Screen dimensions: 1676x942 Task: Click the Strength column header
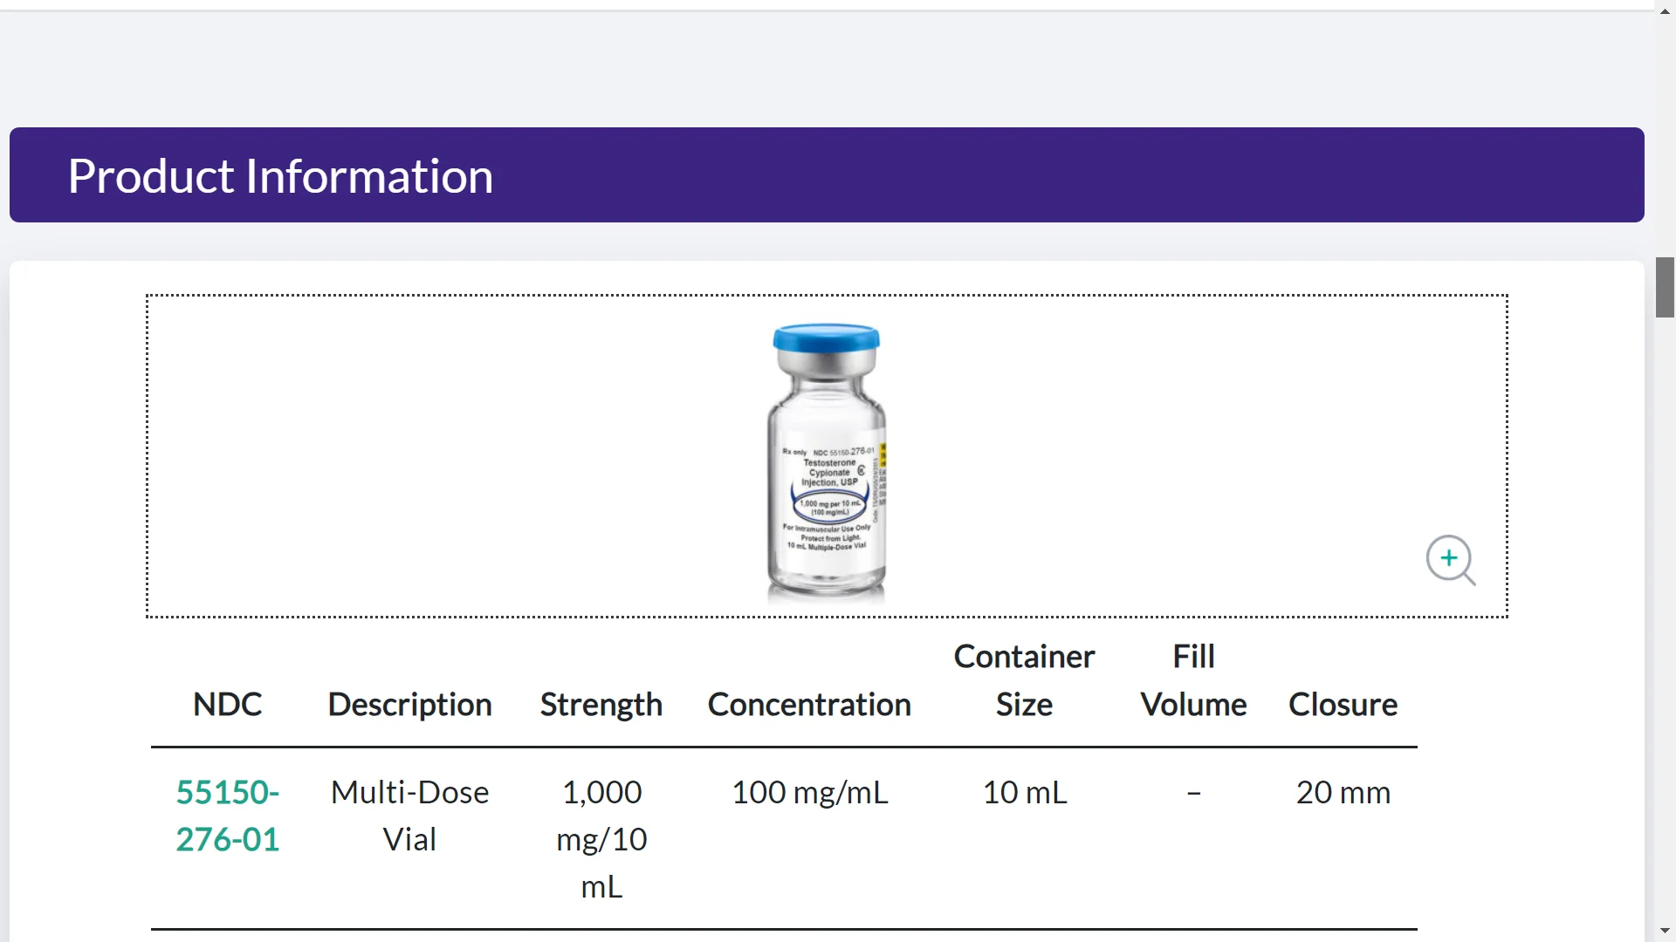pos(601,704)
